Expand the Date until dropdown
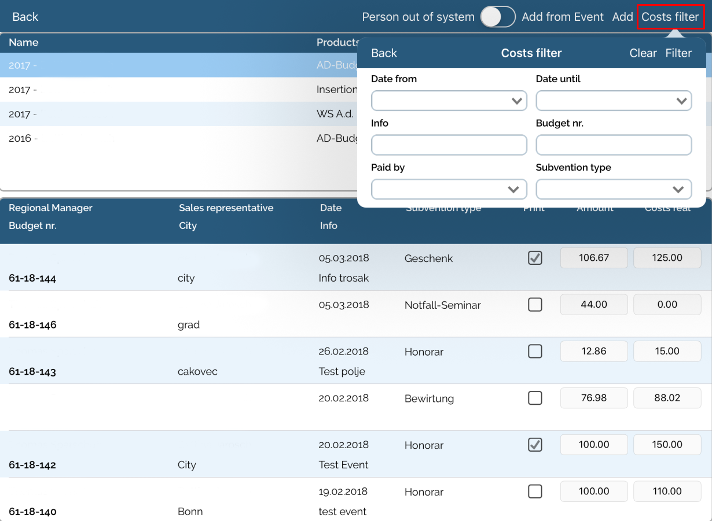The width and height of the screenshot is (712, 521). click(614, 101)
